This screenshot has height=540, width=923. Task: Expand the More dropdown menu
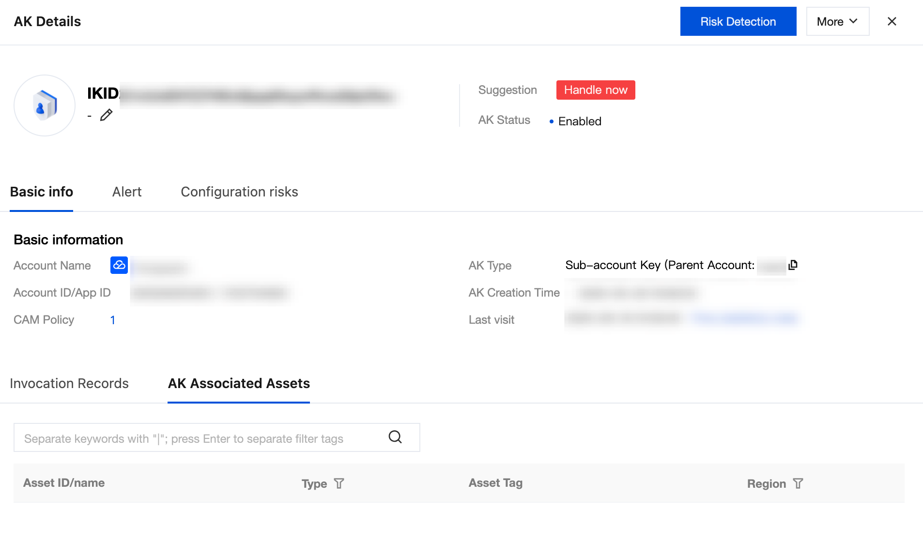pos(837,21)
